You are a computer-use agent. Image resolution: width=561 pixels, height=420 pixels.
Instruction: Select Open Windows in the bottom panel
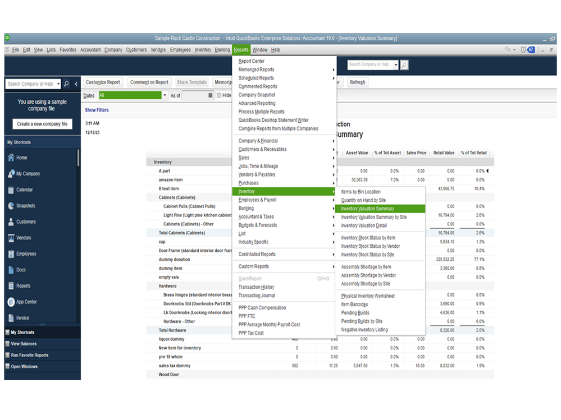pyautogui.click(x=42, y=366)
